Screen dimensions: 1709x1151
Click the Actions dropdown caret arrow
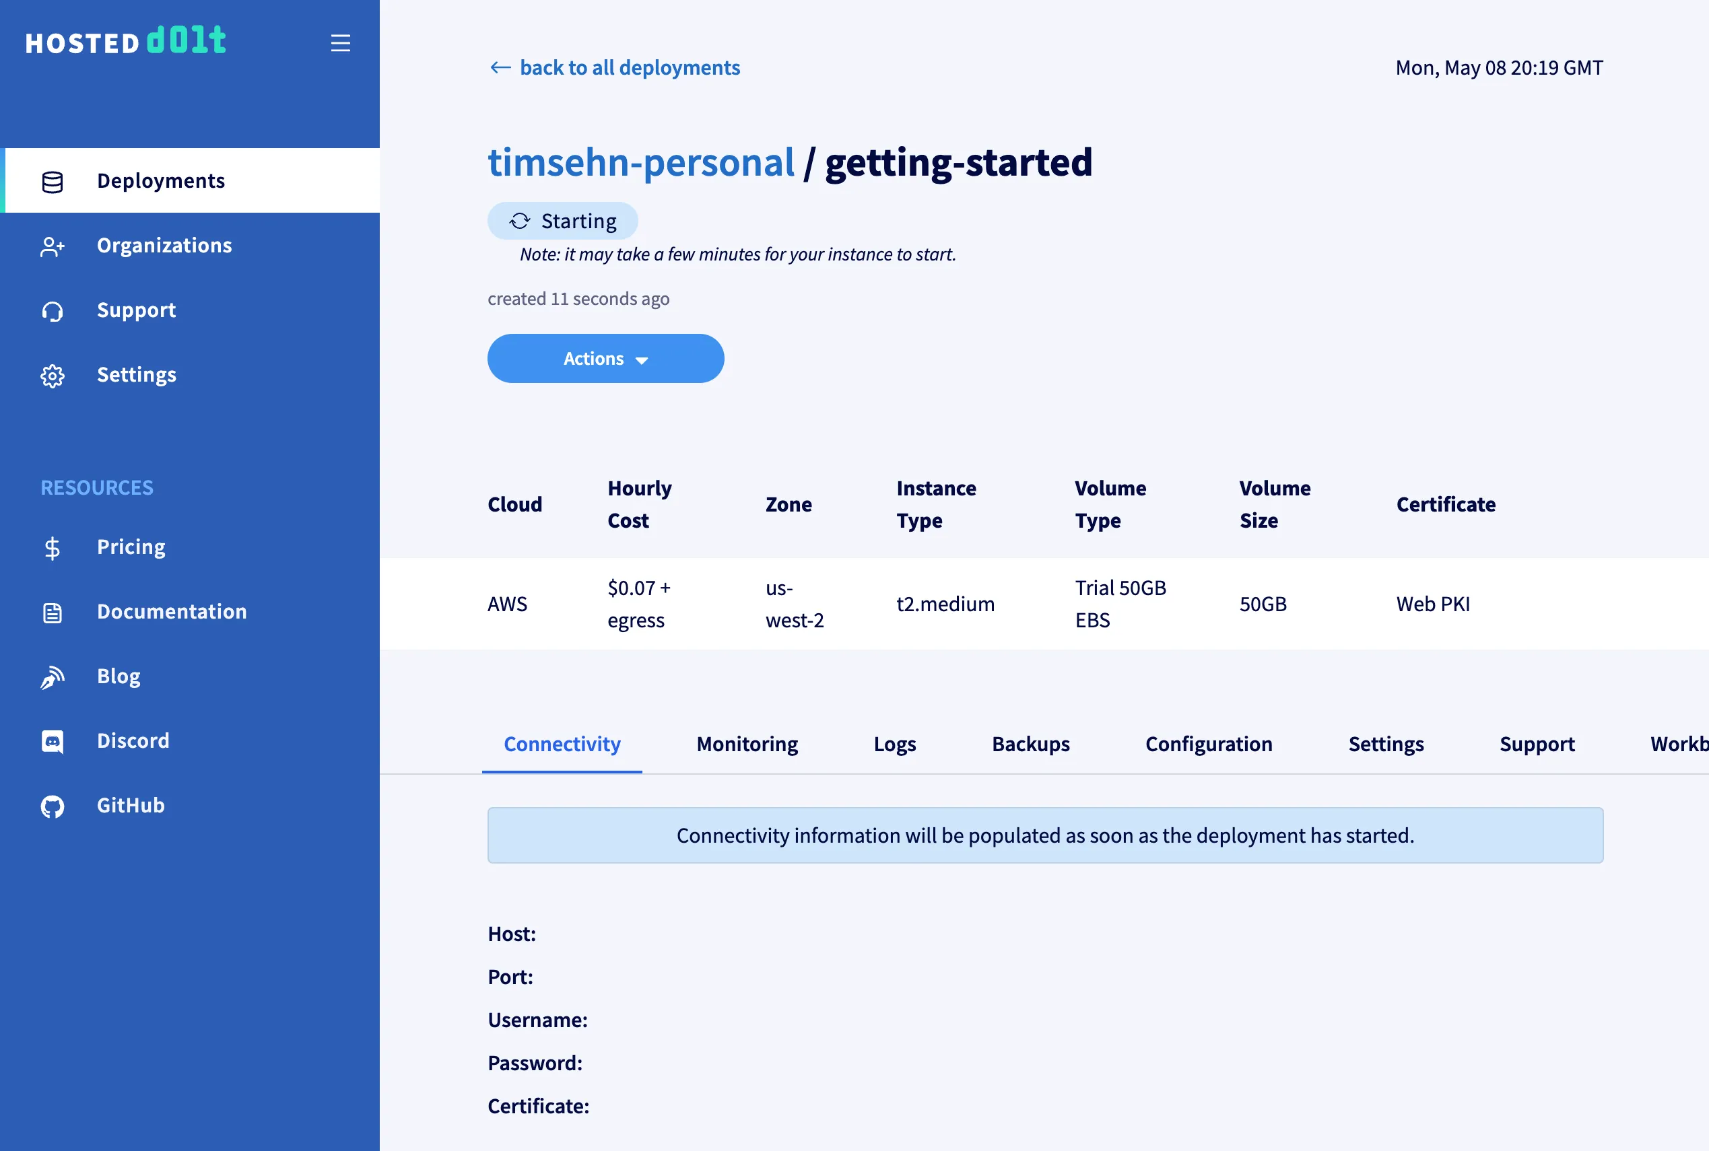[641, 360]
